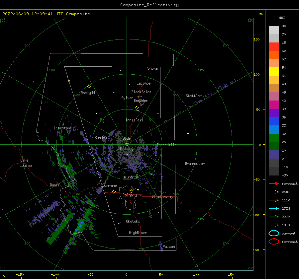Screen dimensions: 299x279
Task: Click the Vulcan label
Action: tap(169, 246)
